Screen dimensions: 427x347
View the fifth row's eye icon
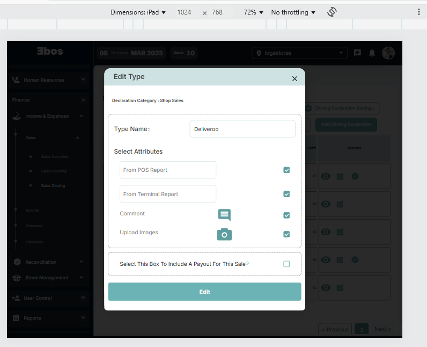[326, 287]
